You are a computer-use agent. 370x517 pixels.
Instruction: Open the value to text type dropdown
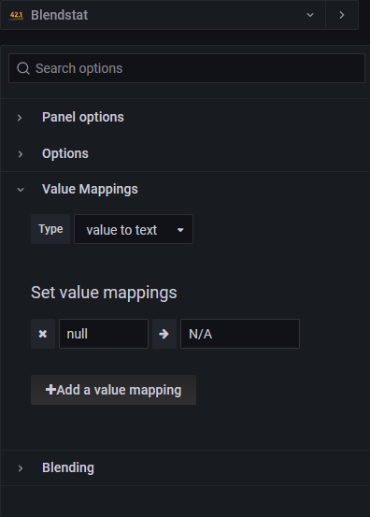[x=134, y=229]
